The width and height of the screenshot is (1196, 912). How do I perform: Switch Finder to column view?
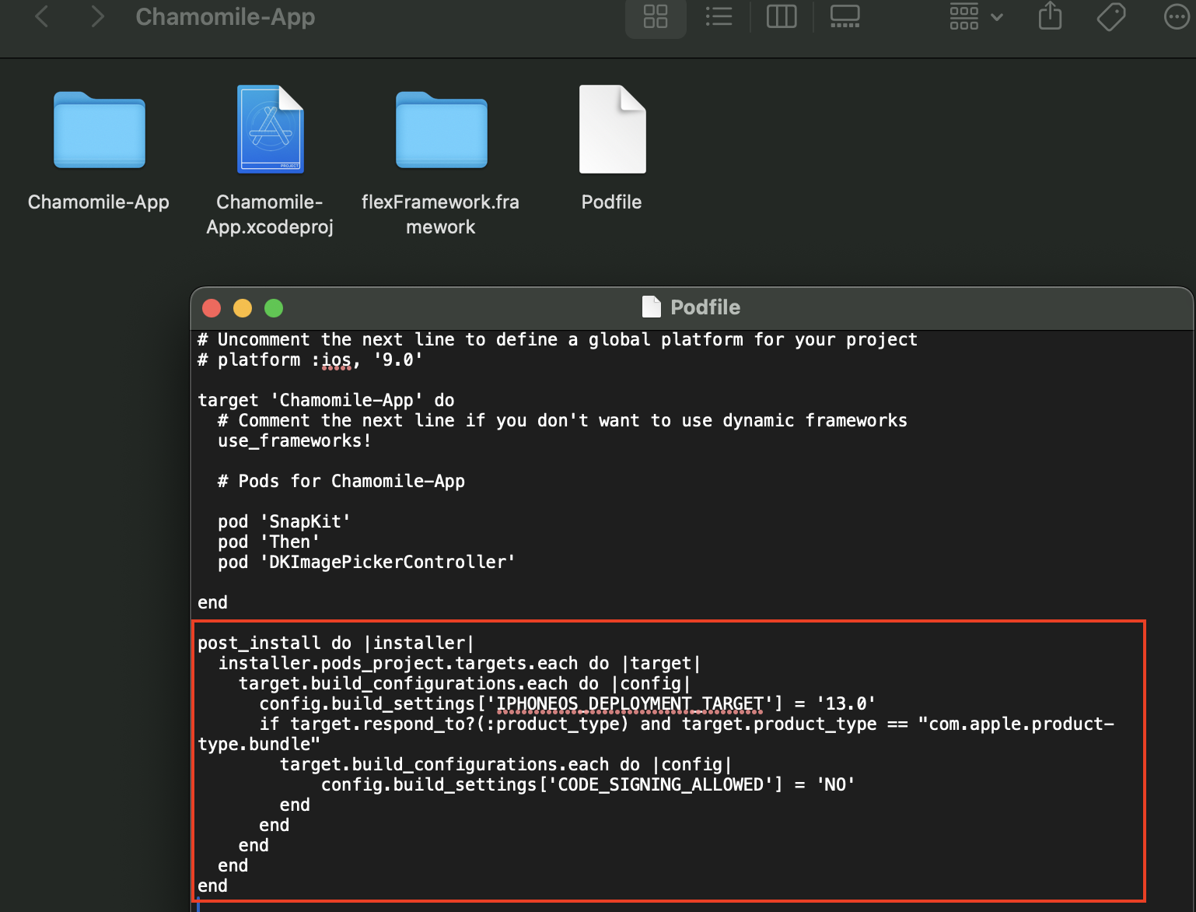(x=782, y=16)
